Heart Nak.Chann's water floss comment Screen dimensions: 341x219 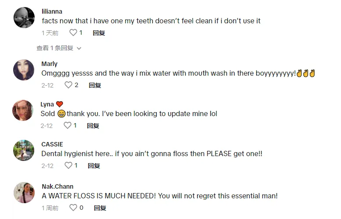pos(73,208)
